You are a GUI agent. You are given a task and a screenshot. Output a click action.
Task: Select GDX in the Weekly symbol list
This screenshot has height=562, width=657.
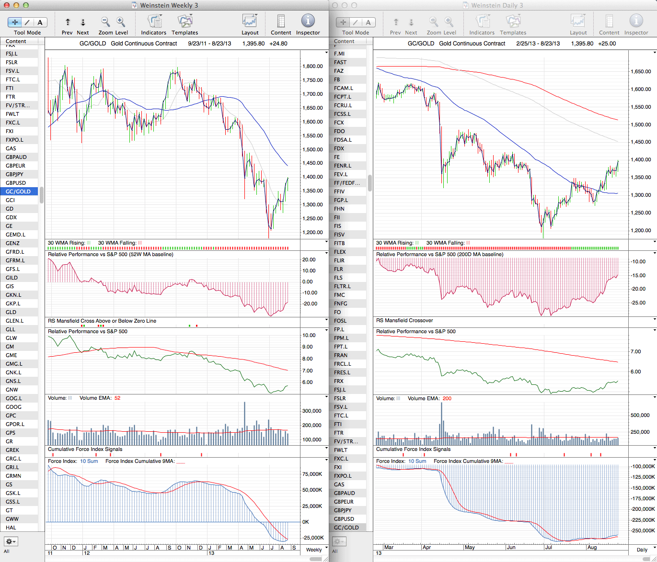[12, 217]
